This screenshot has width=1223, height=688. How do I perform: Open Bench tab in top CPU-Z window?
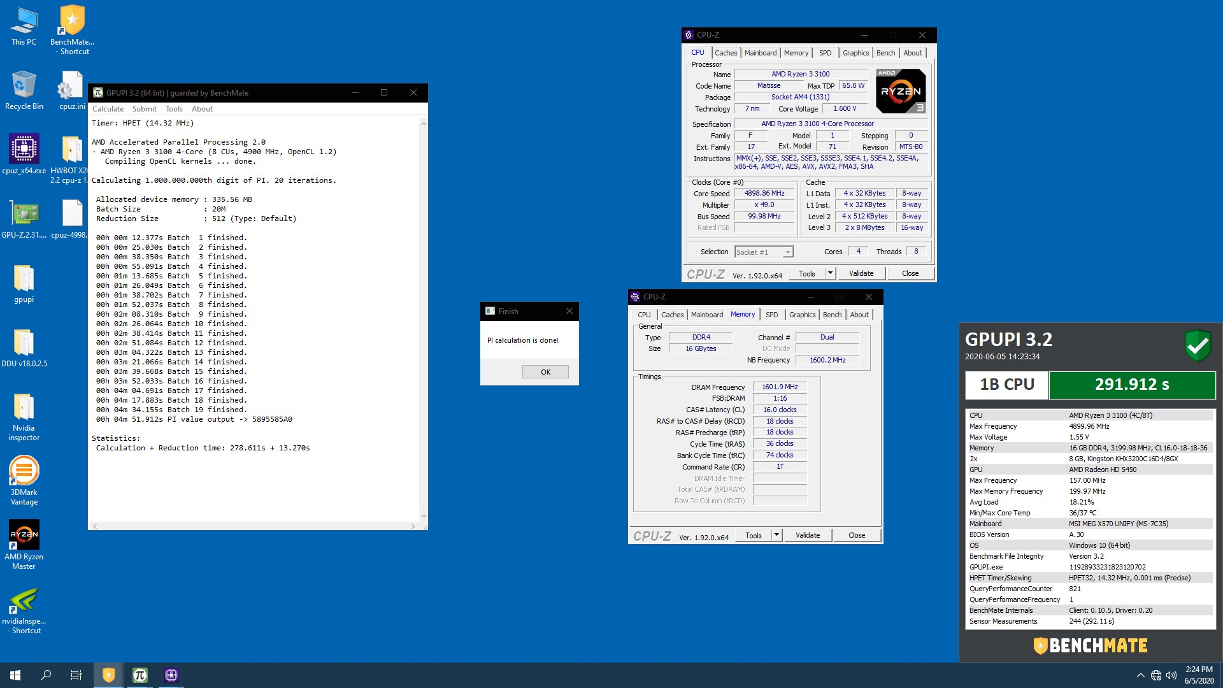885,53
